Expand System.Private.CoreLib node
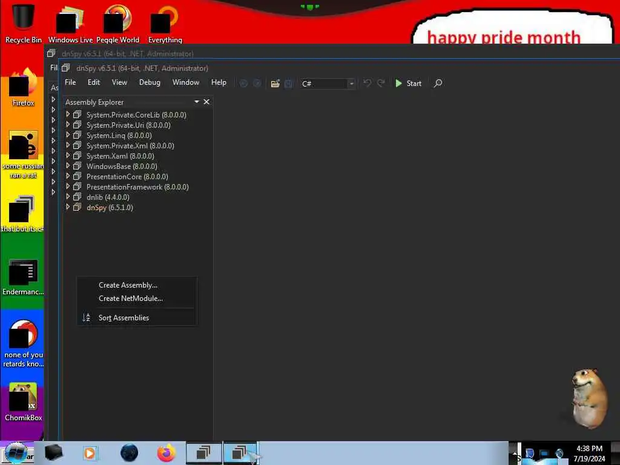 click(x=68, y=114)
